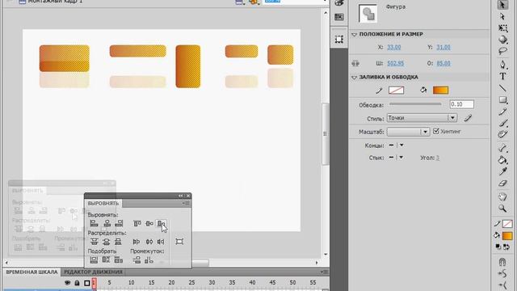The width and height of the screenshot is (517, 291).
Task: Click align top edge icon in Align panel
Action: point(137,223)
